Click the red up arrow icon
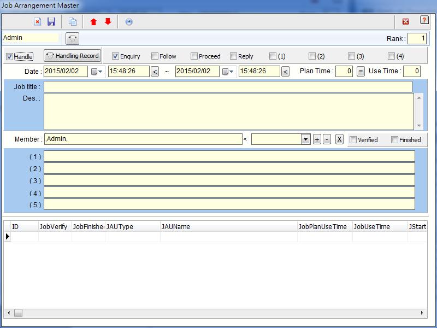The width and height of the screenshot is (437, 328). tap(93, 22)
